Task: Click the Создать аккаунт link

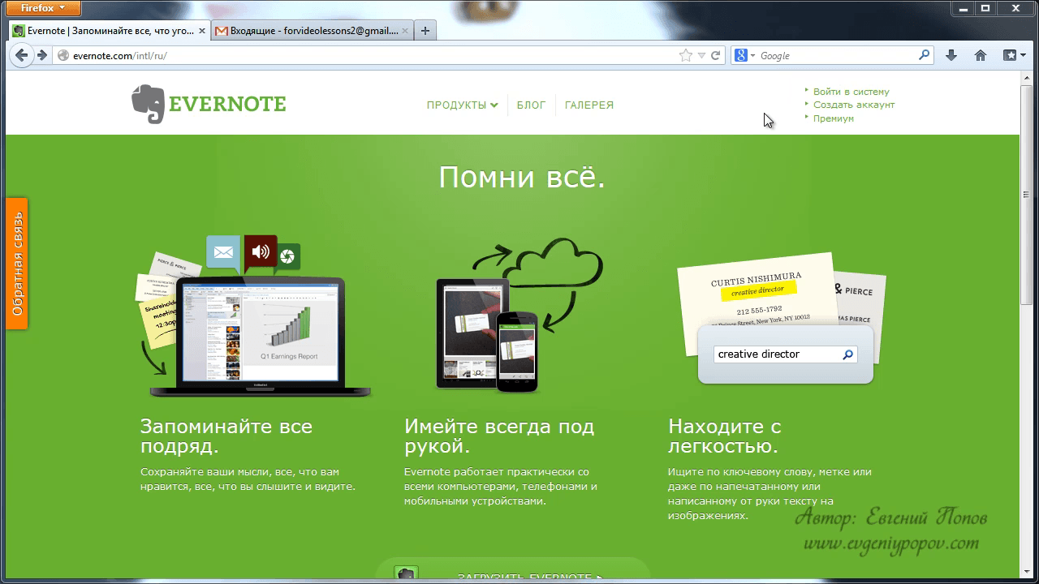Action: point(854,105)
